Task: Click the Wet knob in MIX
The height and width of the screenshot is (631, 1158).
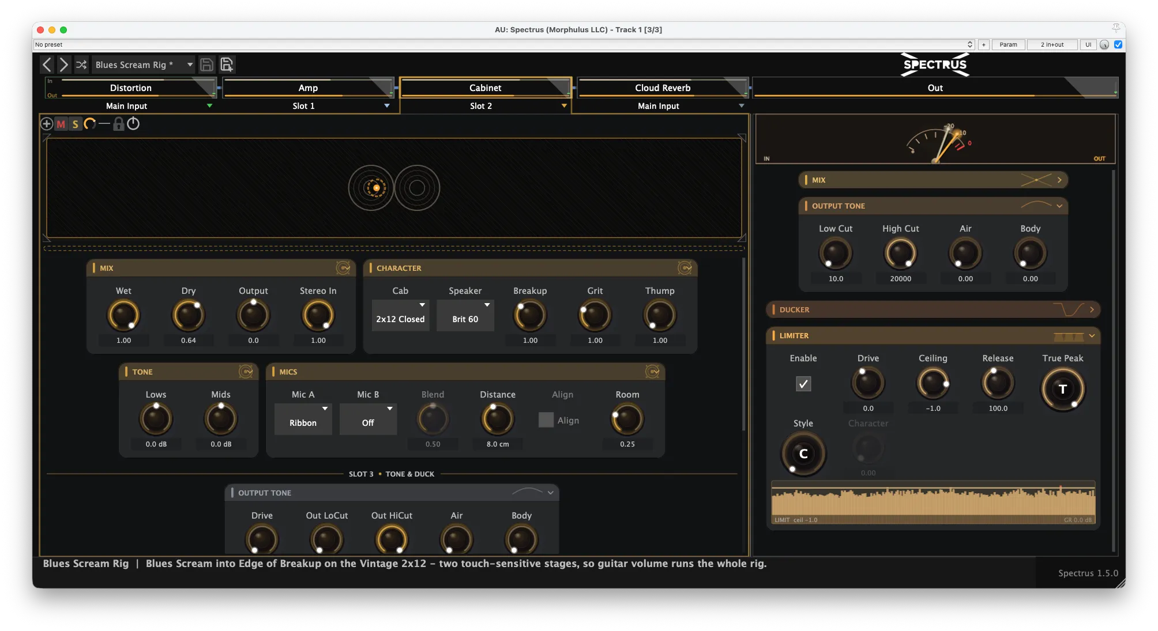Action: click(x=123, y=315)
